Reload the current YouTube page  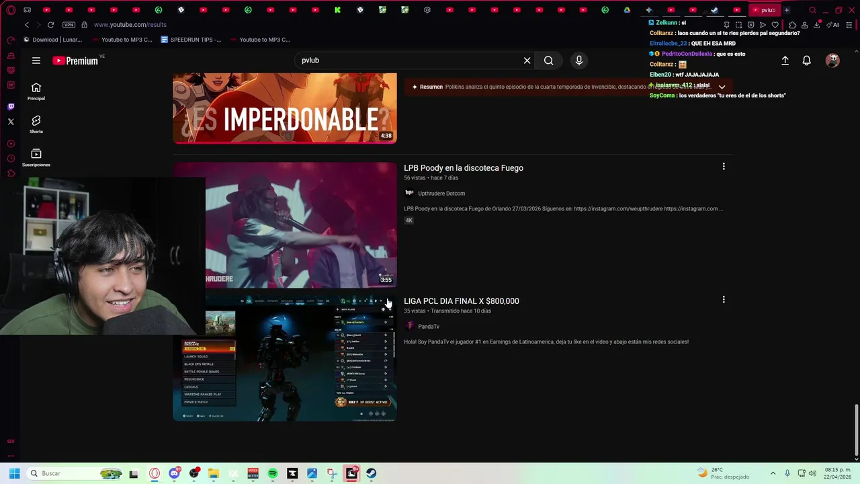coord(50,25)
